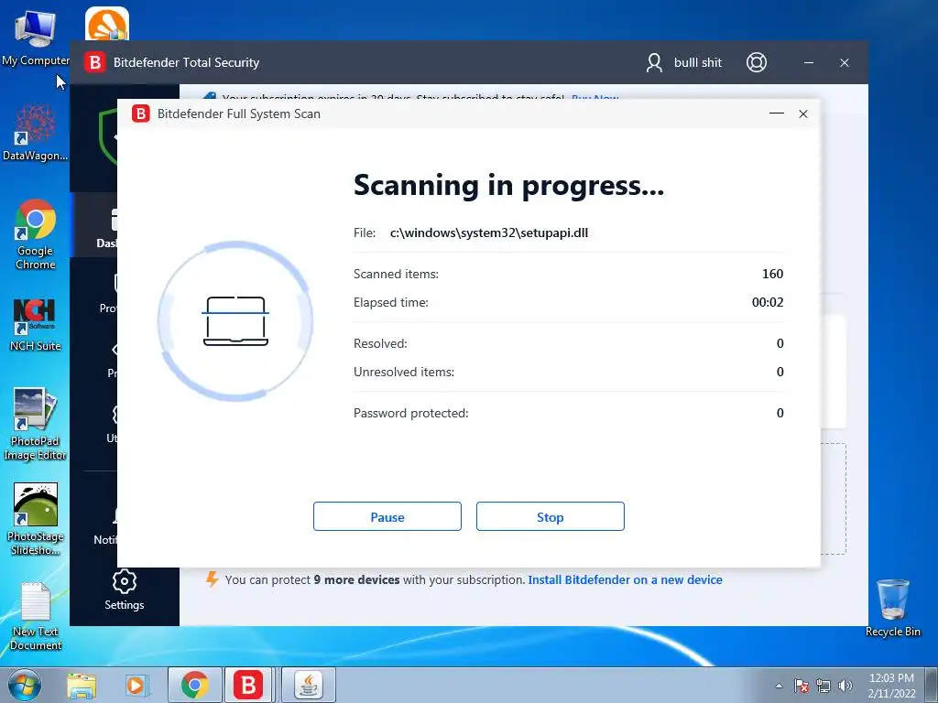Screen dimensions: 938x703
Task: Open PhotoStage Slideshow desktop shortcut
Action: [36, 519]
